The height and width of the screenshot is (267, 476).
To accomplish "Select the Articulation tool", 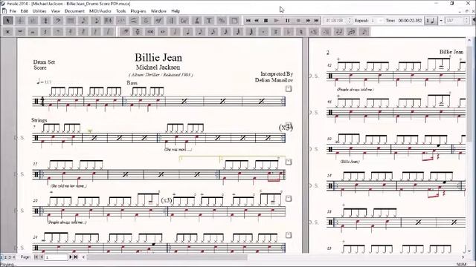I will pyautogui.click(x=146, y=21).
